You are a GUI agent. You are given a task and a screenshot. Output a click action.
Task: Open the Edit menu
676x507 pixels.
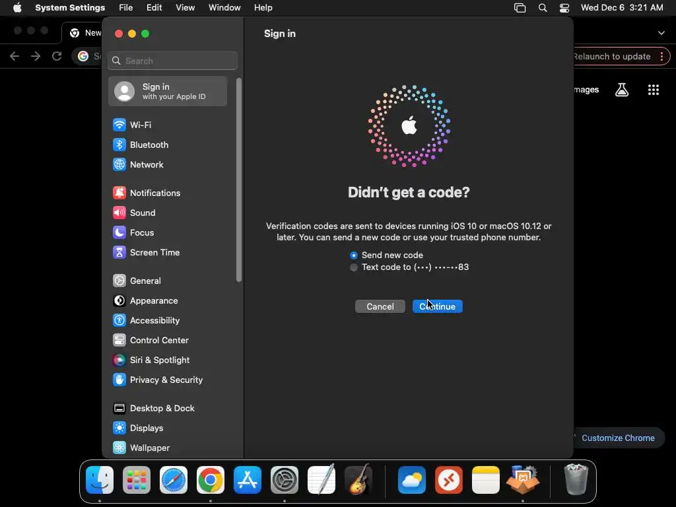[x=154, y=8]
